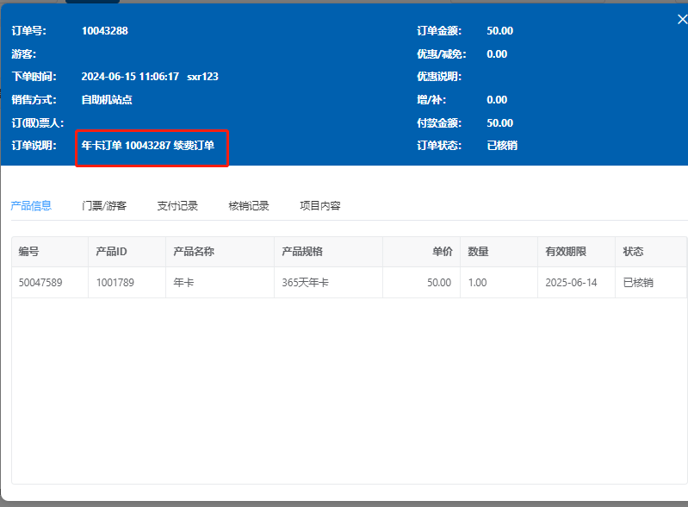Image resolution: width=688 pixels, height=507 pixels.
Task: Open the 门票/游客 tab
Action: point(104,206)
